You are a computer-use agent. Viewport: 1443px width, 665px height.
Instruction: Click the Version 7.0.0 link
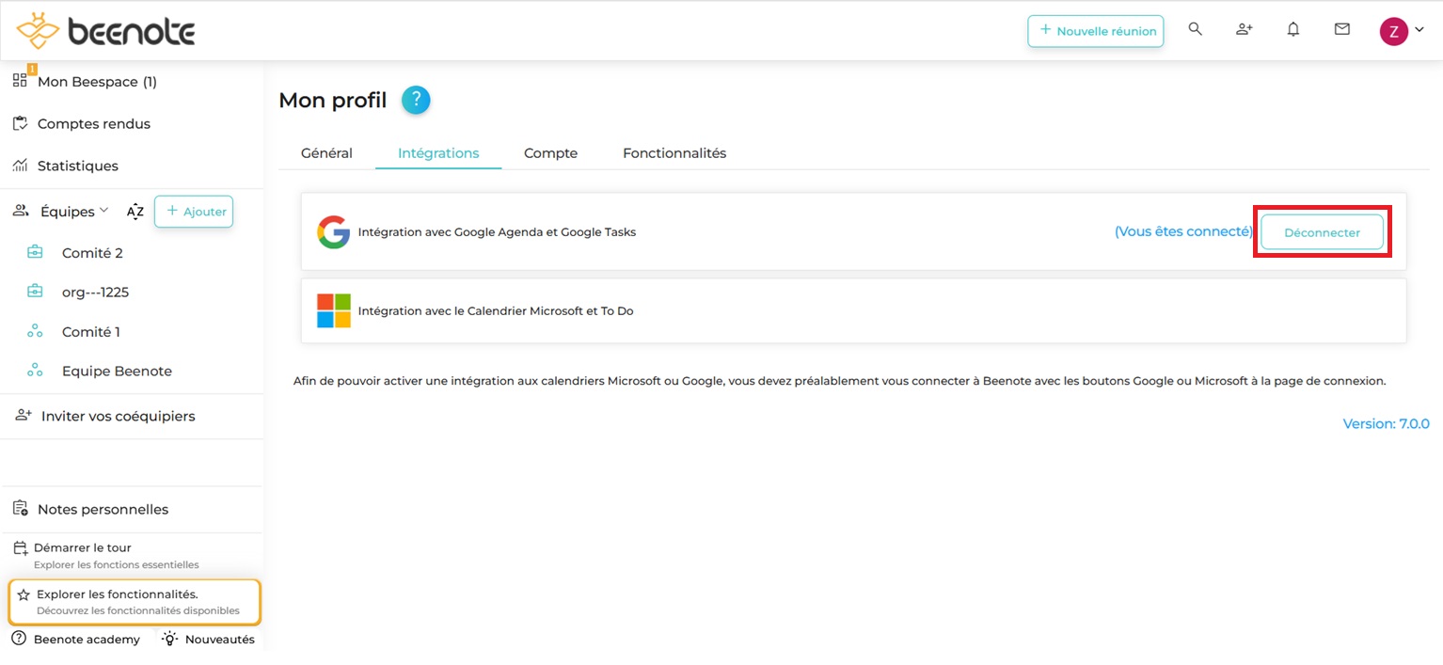pos(1387,423)
